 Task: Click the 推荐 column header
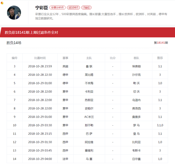coord(160,58)
